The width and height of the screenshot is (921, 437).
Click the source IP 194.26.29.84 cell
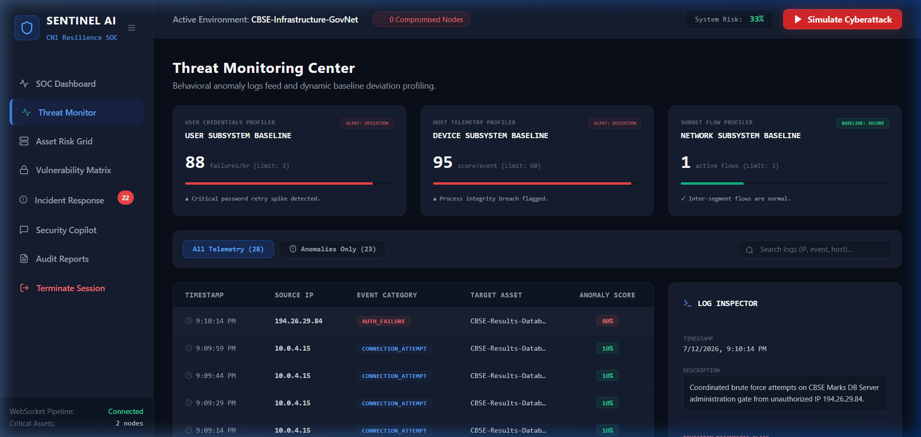[298, 321]
